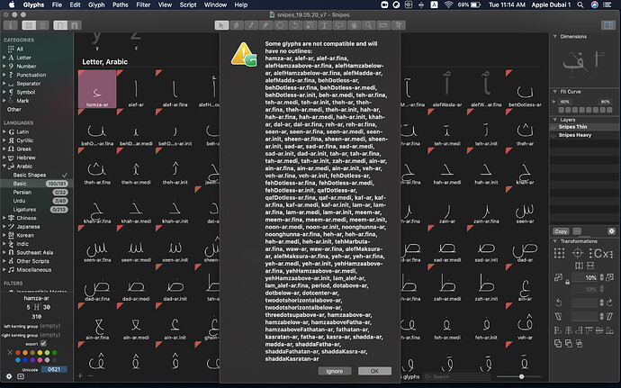Click the flip horizontal transformation icon
621x388 pixels.
579,266
